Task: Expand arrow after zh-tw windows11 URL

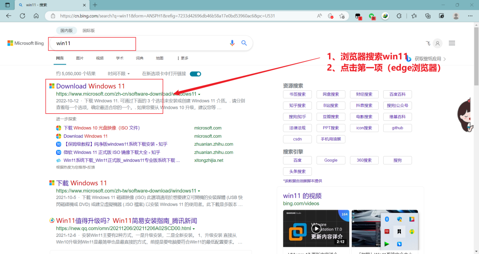Action: tap(199, 191)
